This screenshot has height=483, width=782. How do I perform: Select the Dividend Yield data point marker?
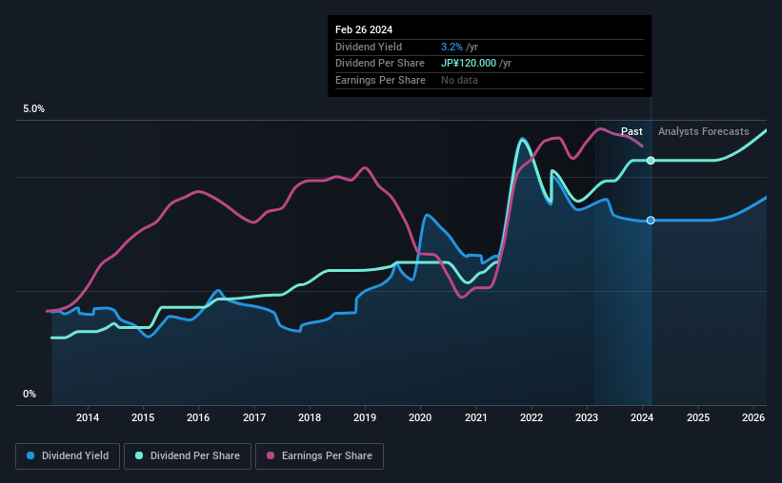pos(651,220)
